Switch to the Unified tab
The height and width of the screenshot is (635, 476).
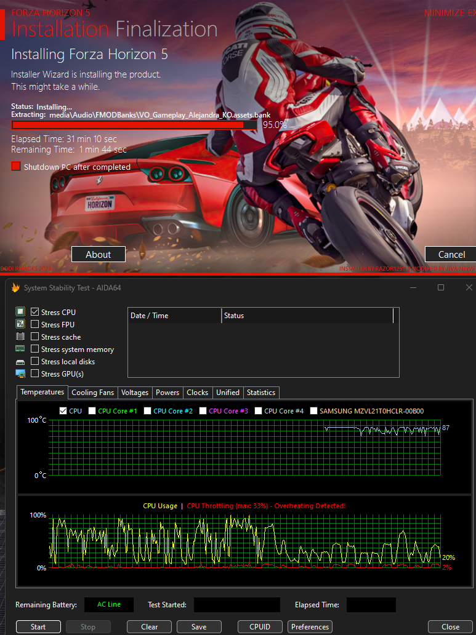tap(228, 393)
